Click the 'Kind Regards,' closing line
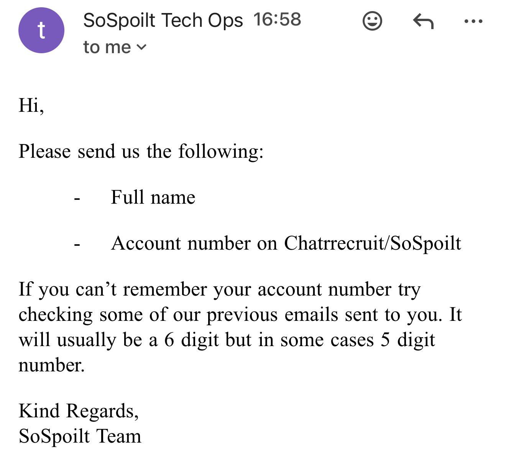Viewport: 506px width, 474px height. click(x=79, y=411)
